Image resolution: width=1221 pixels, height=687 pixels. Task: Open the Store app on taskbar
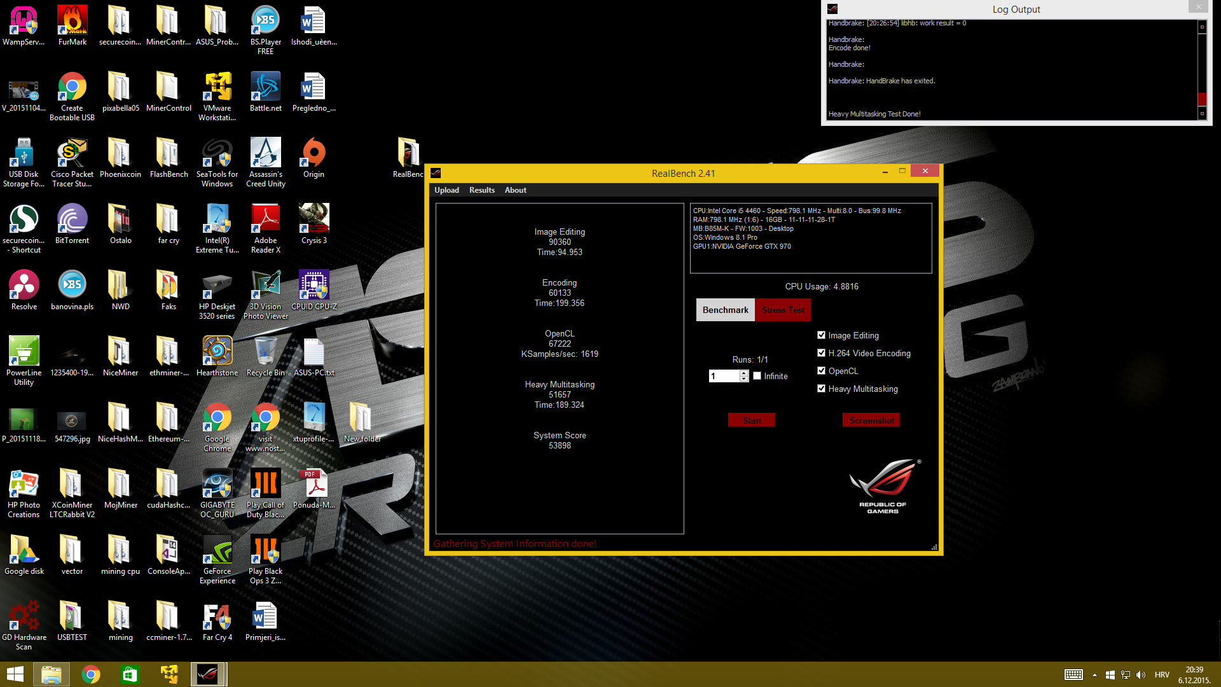point(130,674)
